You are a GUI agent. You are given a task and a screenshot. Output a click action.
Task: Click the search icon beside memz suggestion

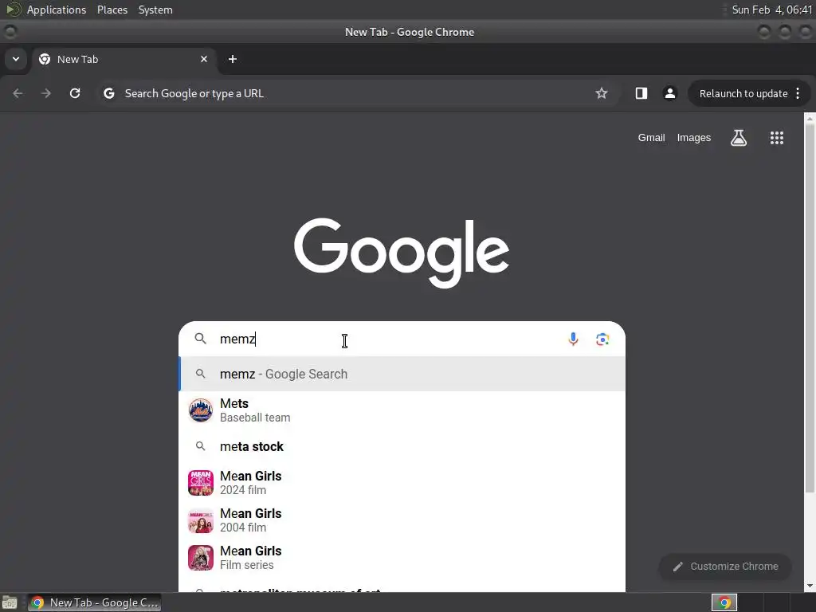(x=200, y=374)
